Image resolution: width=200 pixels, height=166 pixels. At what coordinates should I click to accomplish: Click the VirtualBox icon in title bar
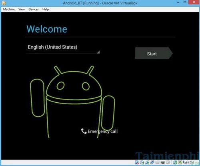(x=4, y=3)
